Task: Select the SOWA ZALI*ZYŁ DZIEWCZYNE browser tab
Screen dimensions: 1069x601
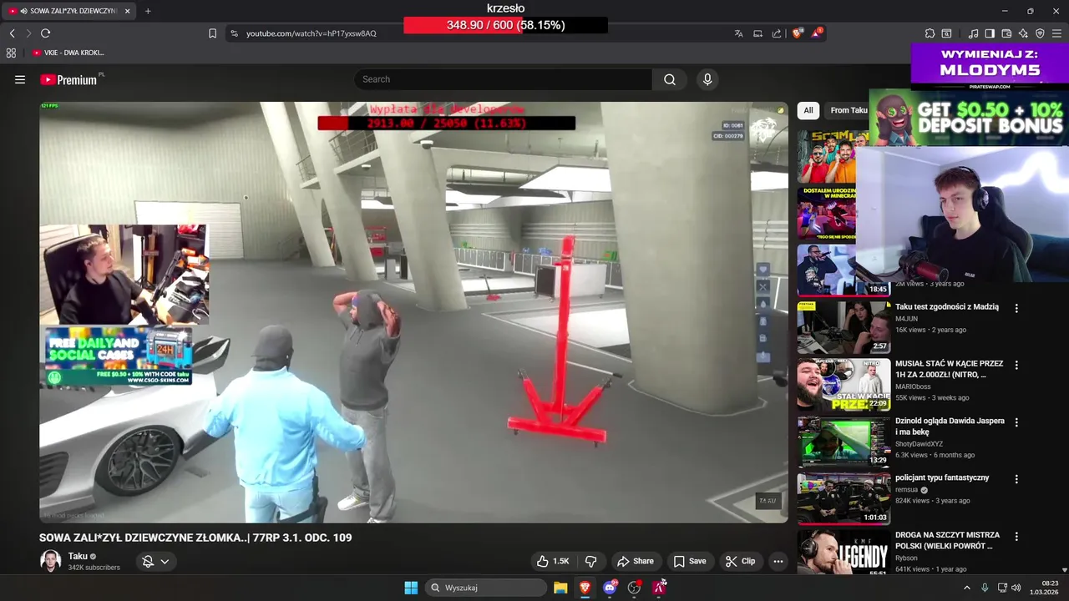Action: pos(68,11)
